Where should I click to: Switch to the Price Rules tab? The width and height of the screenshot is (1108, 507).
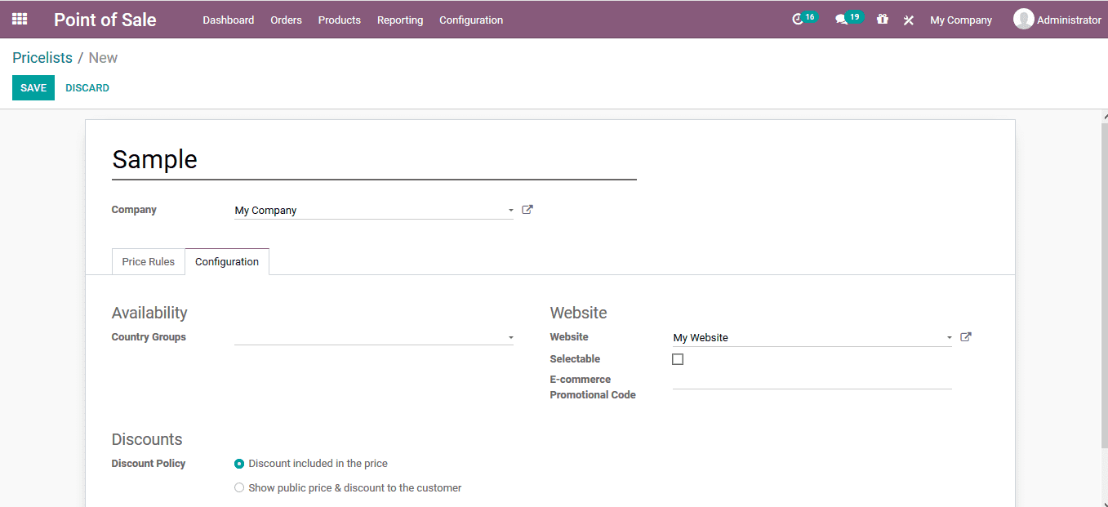click(148, 261)
